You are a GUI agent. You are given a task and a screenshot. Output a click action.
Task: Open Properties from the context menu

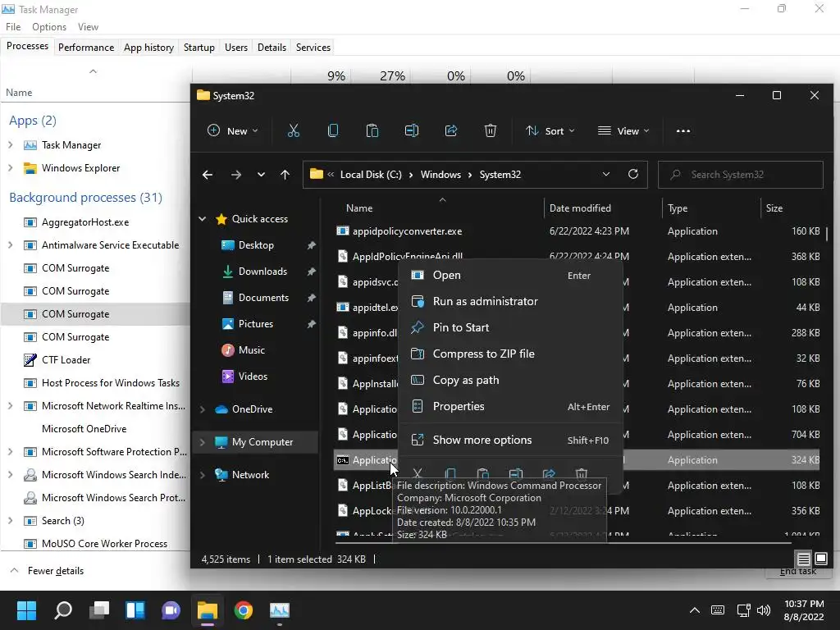click(510, 406)
